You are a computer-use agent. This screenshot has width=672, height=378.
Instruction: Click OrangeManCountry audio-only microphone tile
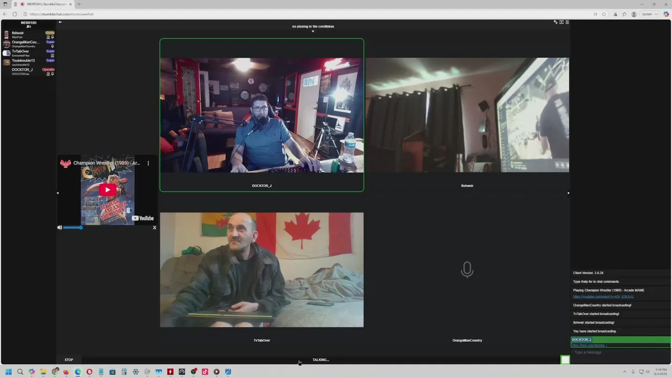[x=467, y=270]
